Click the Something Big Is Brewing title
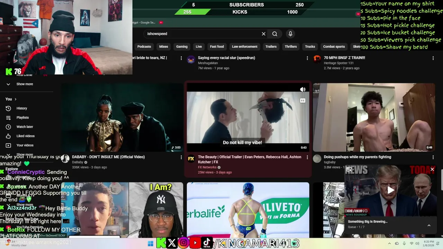The image size is (443, 249). (x=368, y=222)
